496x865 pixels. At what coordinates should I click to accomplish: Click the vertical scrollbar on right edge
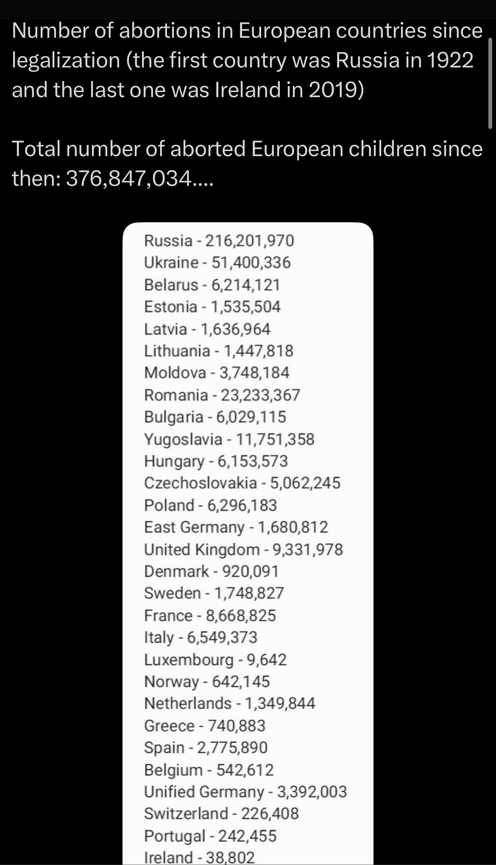click(x=490, y=83)
